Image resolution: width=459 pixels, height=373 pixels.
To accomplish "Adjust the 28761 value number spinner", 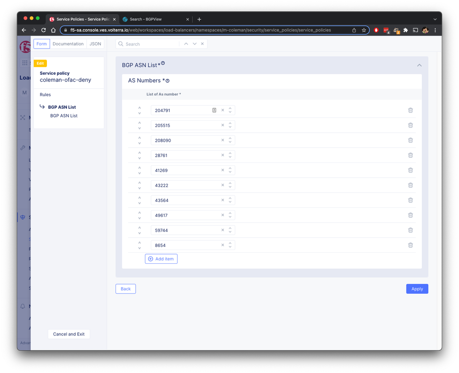I will [x=230, y=155].
